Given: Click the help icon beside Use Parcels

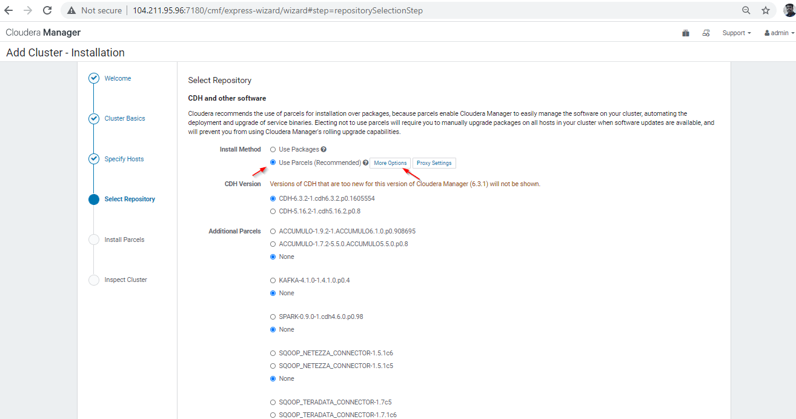Looking at the screenshot, I should [365, 163].
